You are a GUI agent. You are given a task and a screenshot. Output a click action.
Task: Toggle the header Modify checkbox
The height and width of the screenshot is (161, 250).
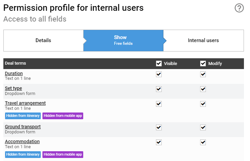coord(203,63)
